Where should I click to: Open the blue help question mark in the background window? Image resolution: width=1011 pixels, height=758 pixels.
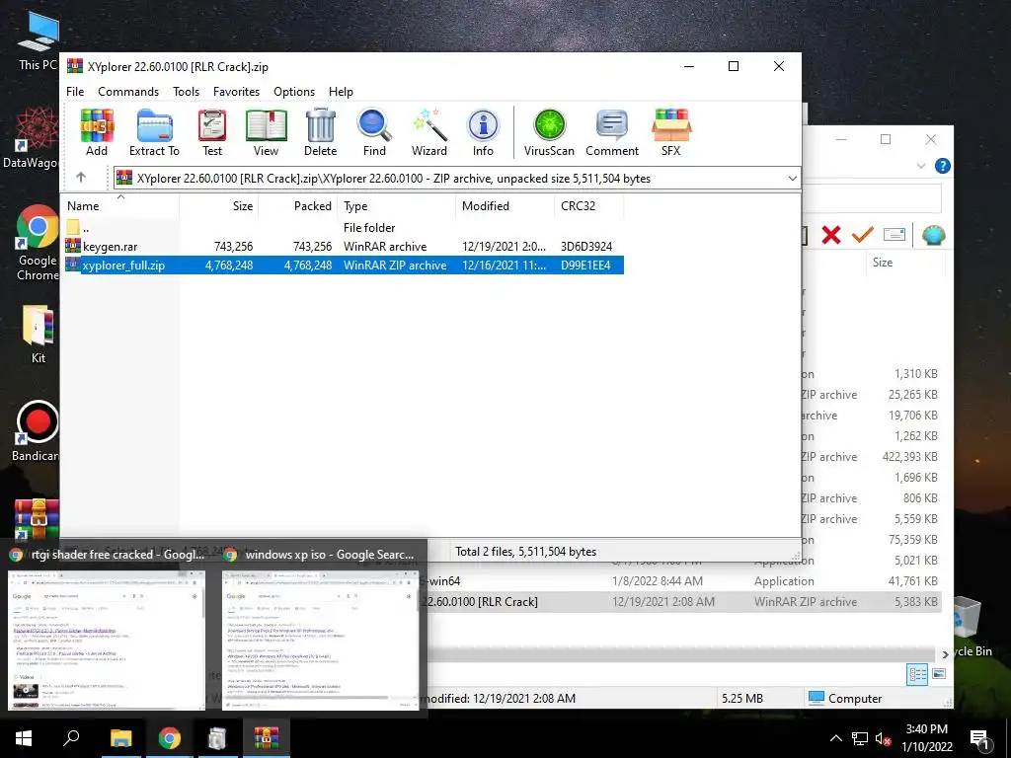point(942,166)
